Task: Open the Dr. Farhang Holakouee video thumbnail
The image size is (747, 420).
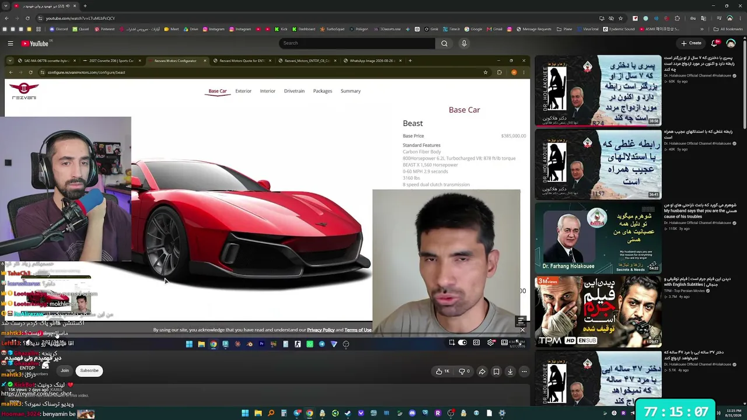Action: pyautogui.click(x=598, y=237)
